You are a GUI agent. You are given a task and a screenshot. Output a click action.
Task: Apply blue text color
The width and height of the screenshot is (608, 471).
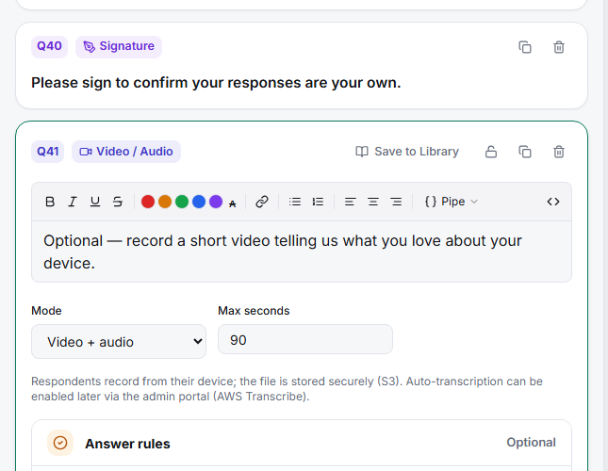(199, 202)
